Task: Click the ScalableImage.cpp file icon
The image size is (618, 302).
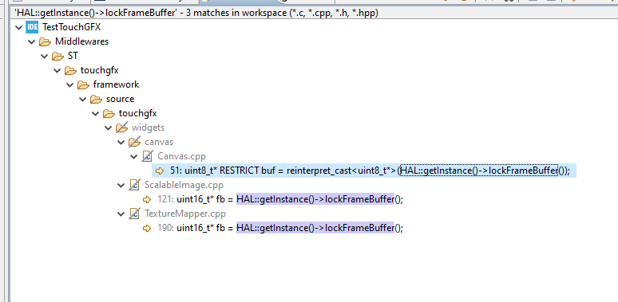Action: click(x=134, y=185)
